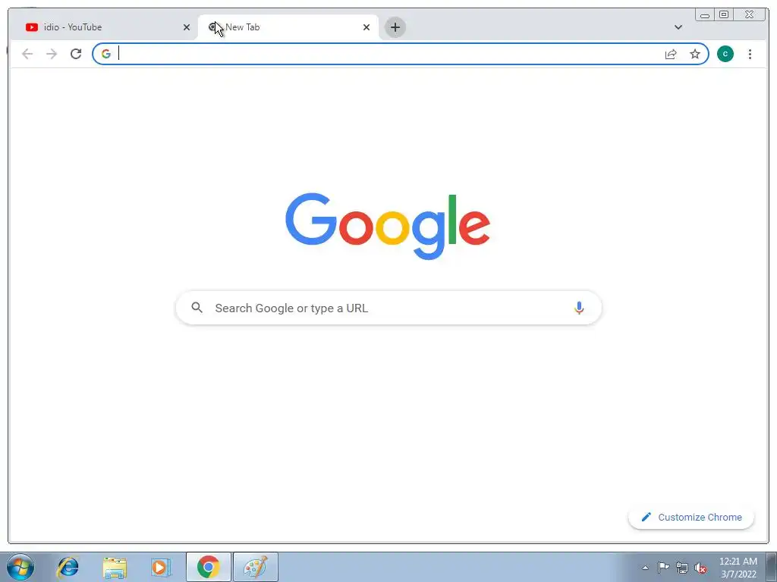Go back using the browser back arrow
This screenshot has width=777, height=582.
[x=27, y=54]
